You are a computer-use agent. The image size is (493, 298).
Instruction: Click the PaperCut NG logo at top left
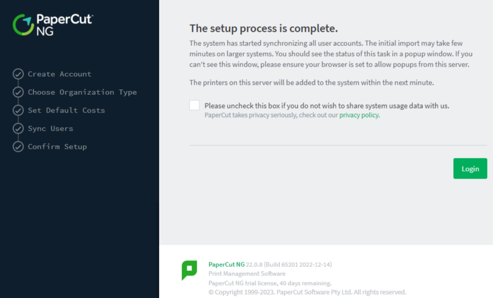[52, 24]
